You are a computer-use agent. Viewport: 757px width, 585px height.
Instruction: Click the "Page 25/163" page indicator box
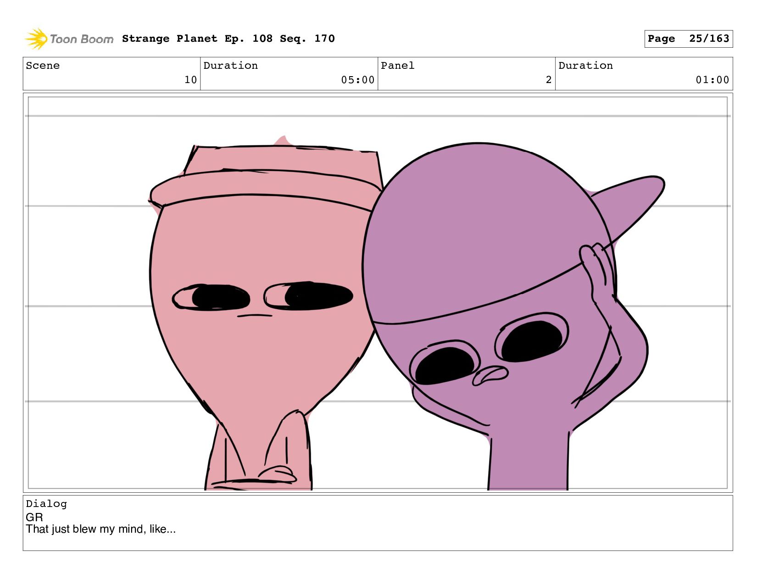[688, 39]
